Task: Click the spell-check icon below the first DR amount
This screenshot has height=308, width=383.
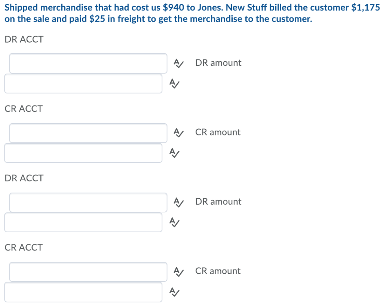Action: [174, 84]
